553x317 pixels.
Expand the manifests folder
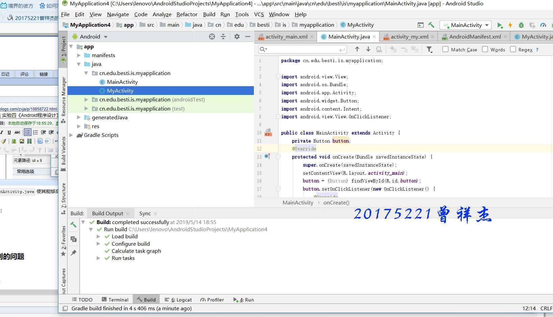[x=79, y=55]
